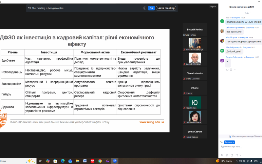The height and width of the screenshot is (164, 262).
Task: Click weather widget 13°C Sunny
Action: [x=224, y=161]
